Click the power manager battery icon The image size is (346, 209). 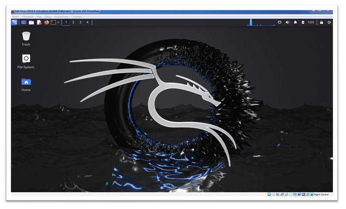pos(303,22)
